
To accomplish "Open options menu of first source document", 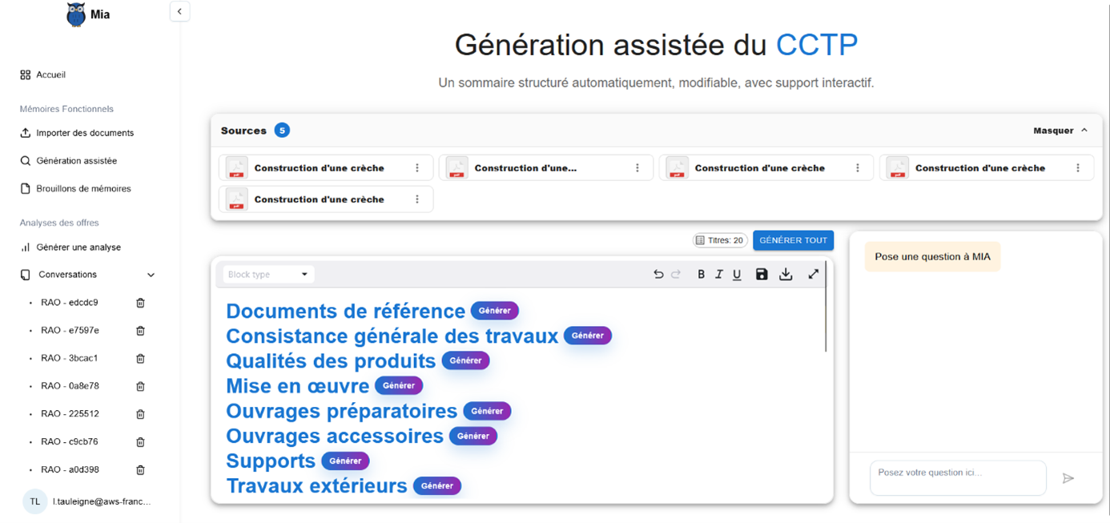I will point(417,168).
